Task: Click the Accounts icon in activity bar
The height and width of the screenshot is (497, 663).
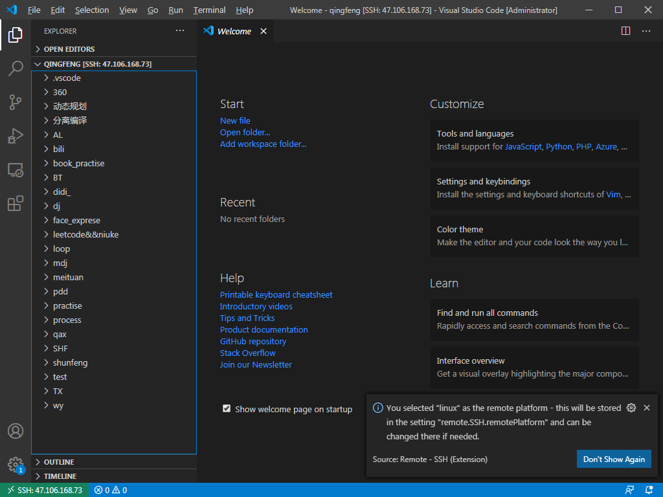Action: [16, 431]
